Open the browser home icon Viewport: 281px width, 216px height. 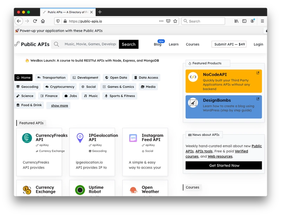[43, 21]
